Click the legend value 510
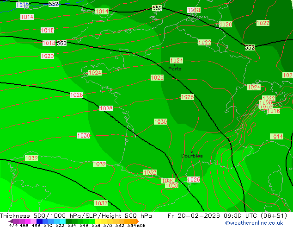This screenshot has width=293, height=227. click(x=48, y=225)
